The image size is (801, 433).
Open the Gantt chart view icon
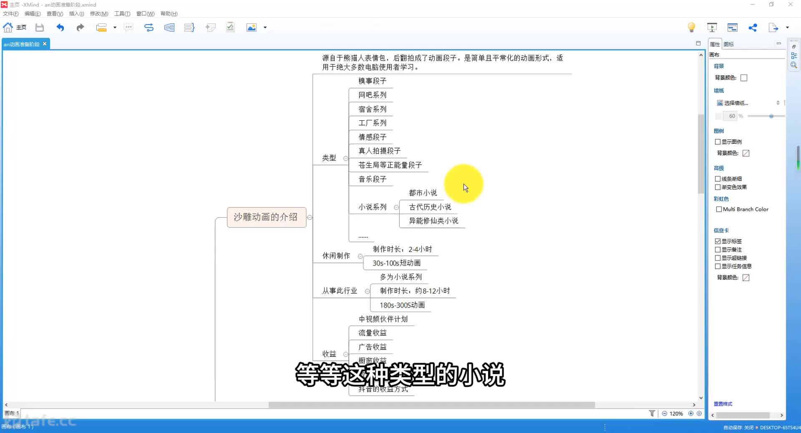point(732,27)
